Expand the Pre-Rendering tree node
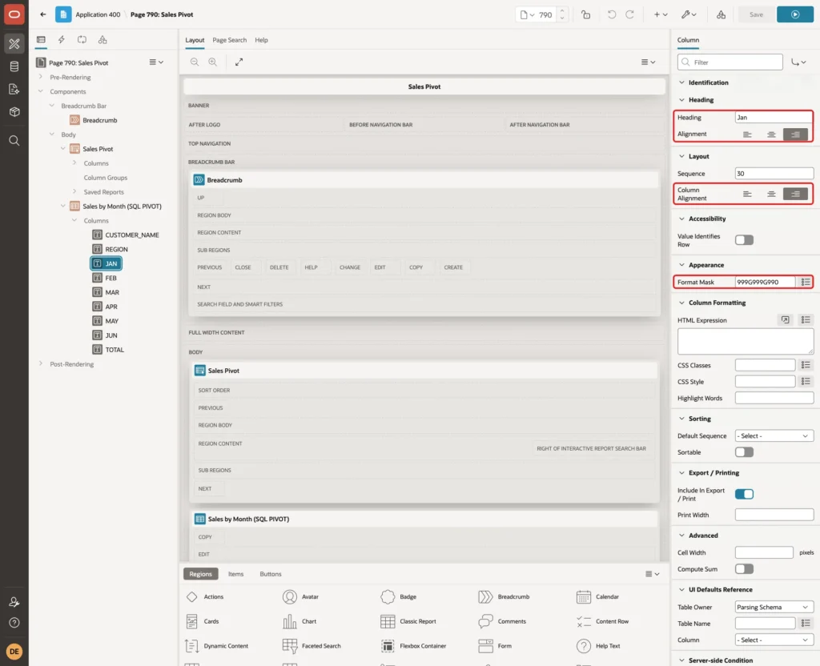This screenshot has width=820, height=666. [41, 77]
